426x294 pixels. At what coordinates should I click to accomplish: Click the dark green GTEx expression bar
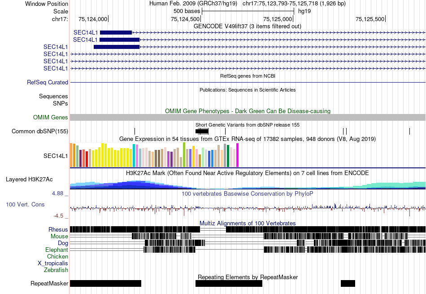pos(228,156)
